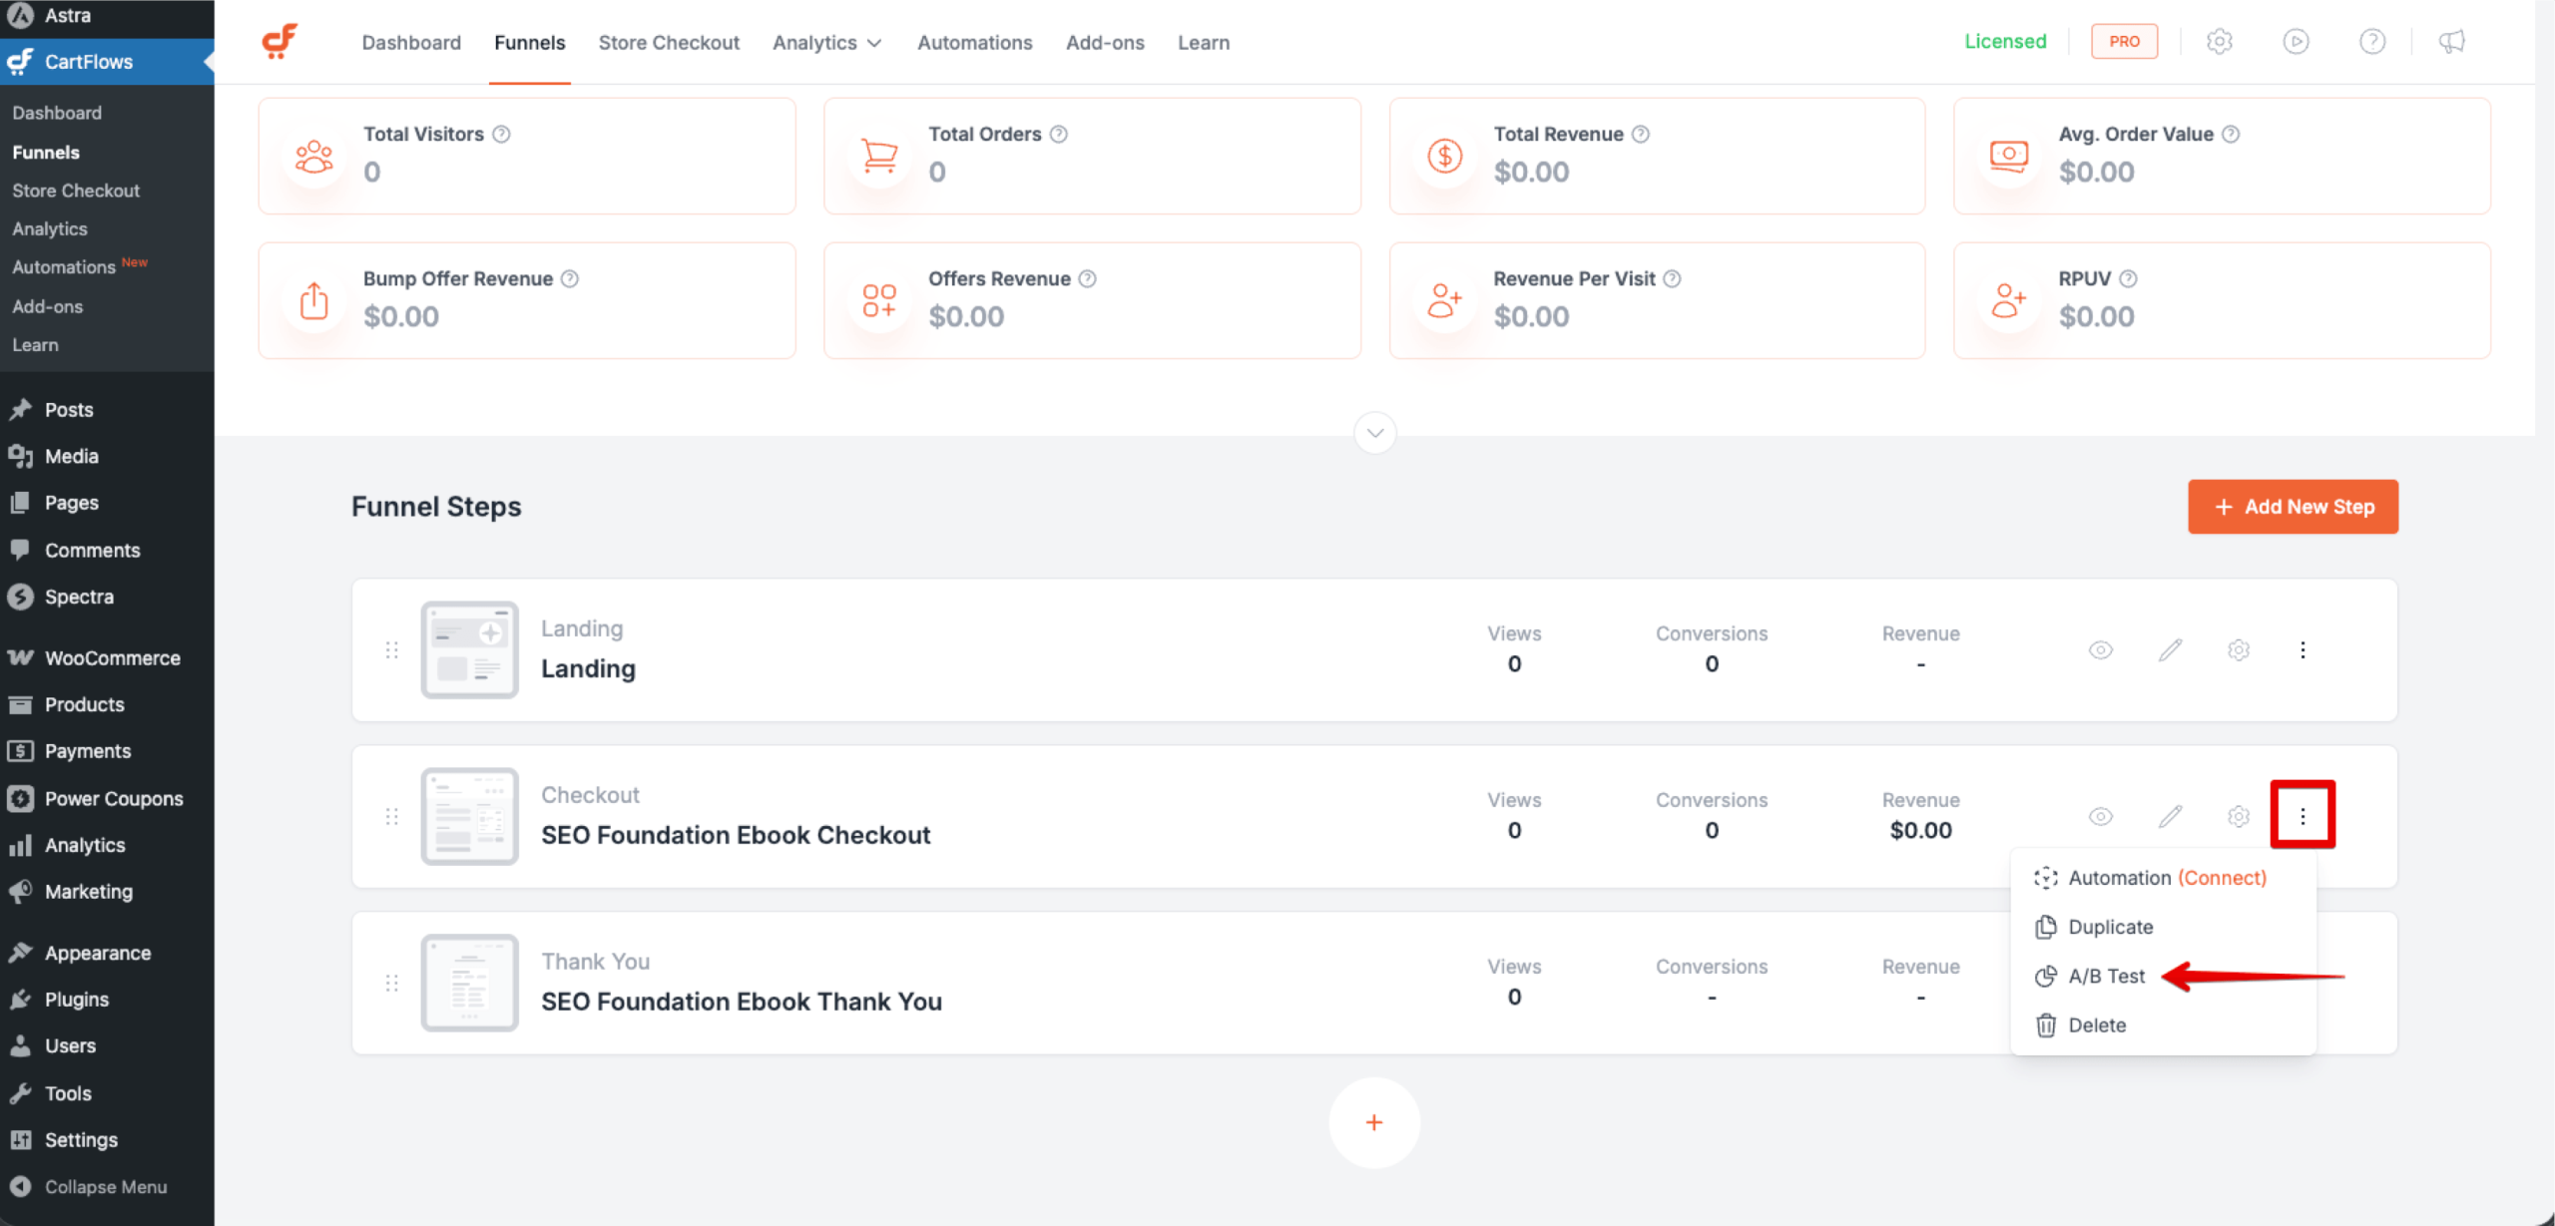Play the tutorial video icon in top bar

pyautogui.click(x=2297, y=41)
